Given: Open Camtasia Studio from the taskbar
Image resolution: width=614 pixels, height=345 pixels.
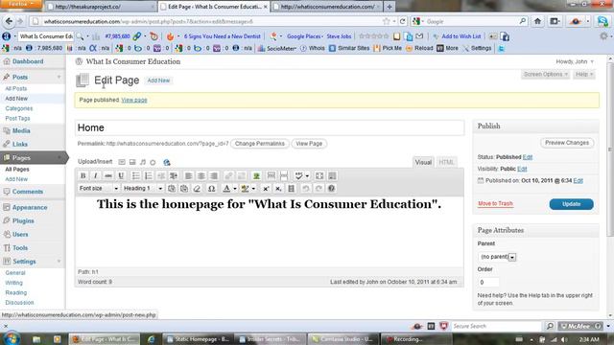Looking at the screenshot, I should (343, 339).
